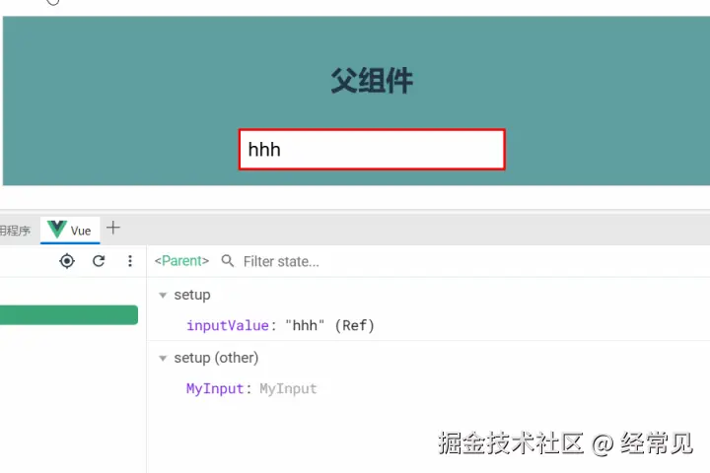Click the input field containing hhh
The image size is (710, 473).
pos(372,150)
